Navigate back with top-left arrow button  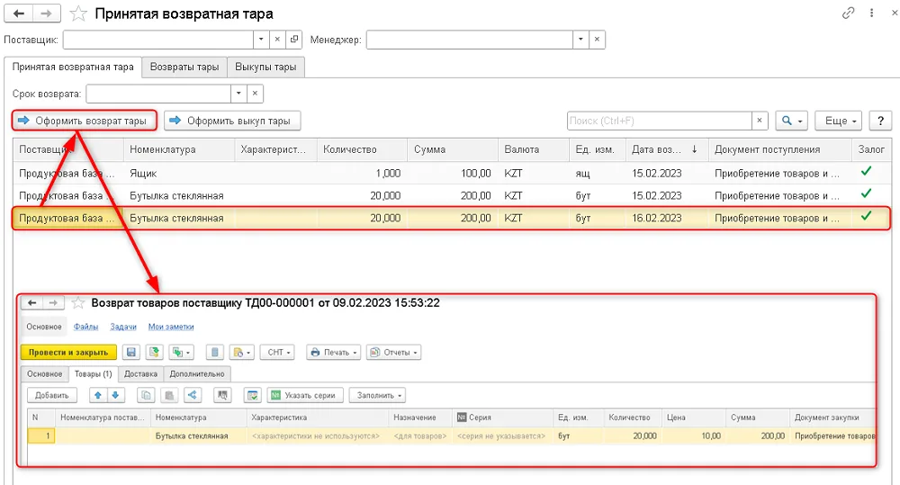click(x=18, y=13)
